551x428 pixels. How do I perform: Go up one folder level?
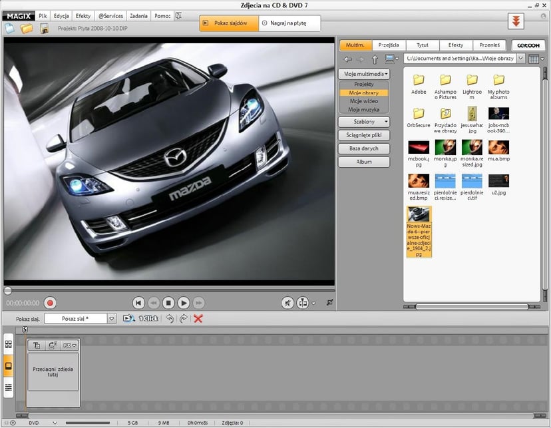coord(375,59)
